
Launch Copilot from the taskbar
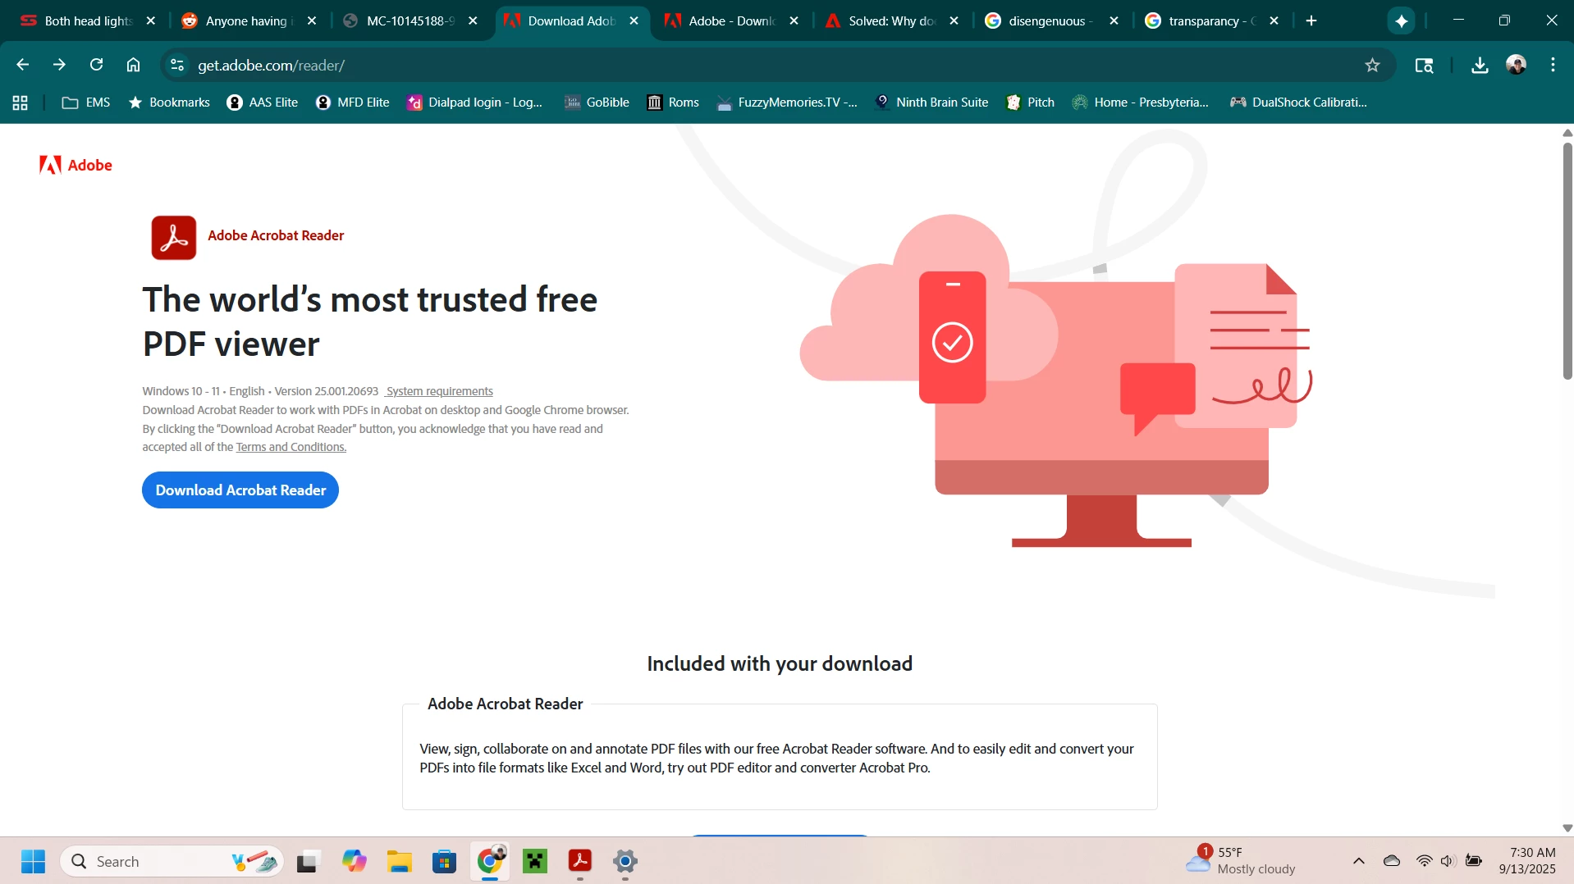point(354,861)
